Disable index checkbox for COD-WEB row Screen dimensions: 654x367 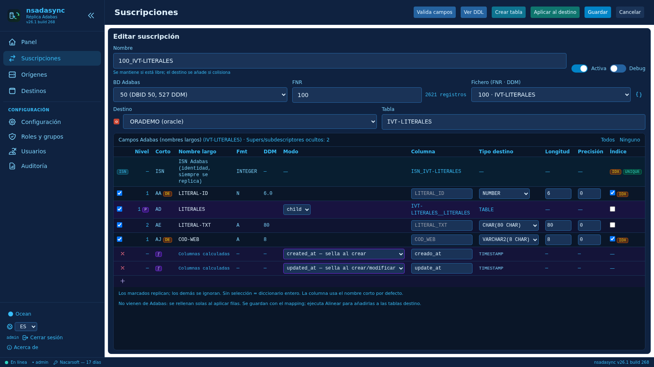point(612,239)
